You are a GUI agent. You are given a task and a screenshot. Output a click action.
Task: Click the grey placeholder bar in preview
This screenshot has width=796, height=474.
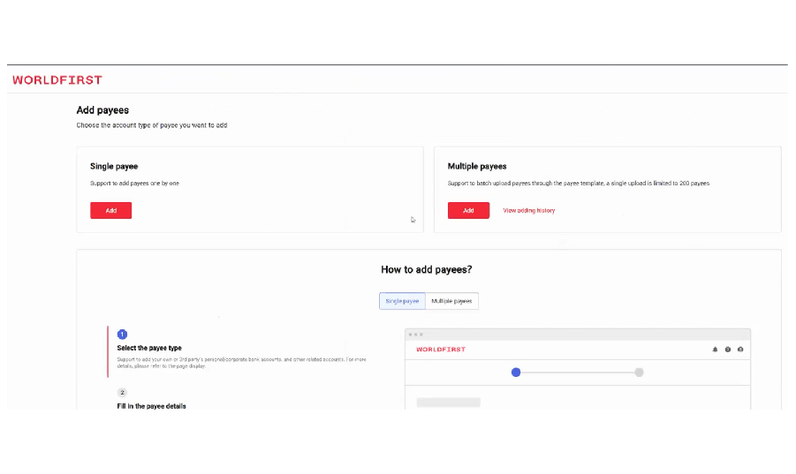point(448,403)
